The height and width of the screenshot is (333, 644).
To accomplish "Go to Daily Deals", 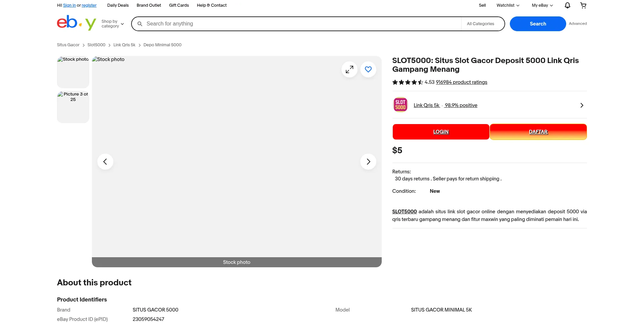I will 118,5.
